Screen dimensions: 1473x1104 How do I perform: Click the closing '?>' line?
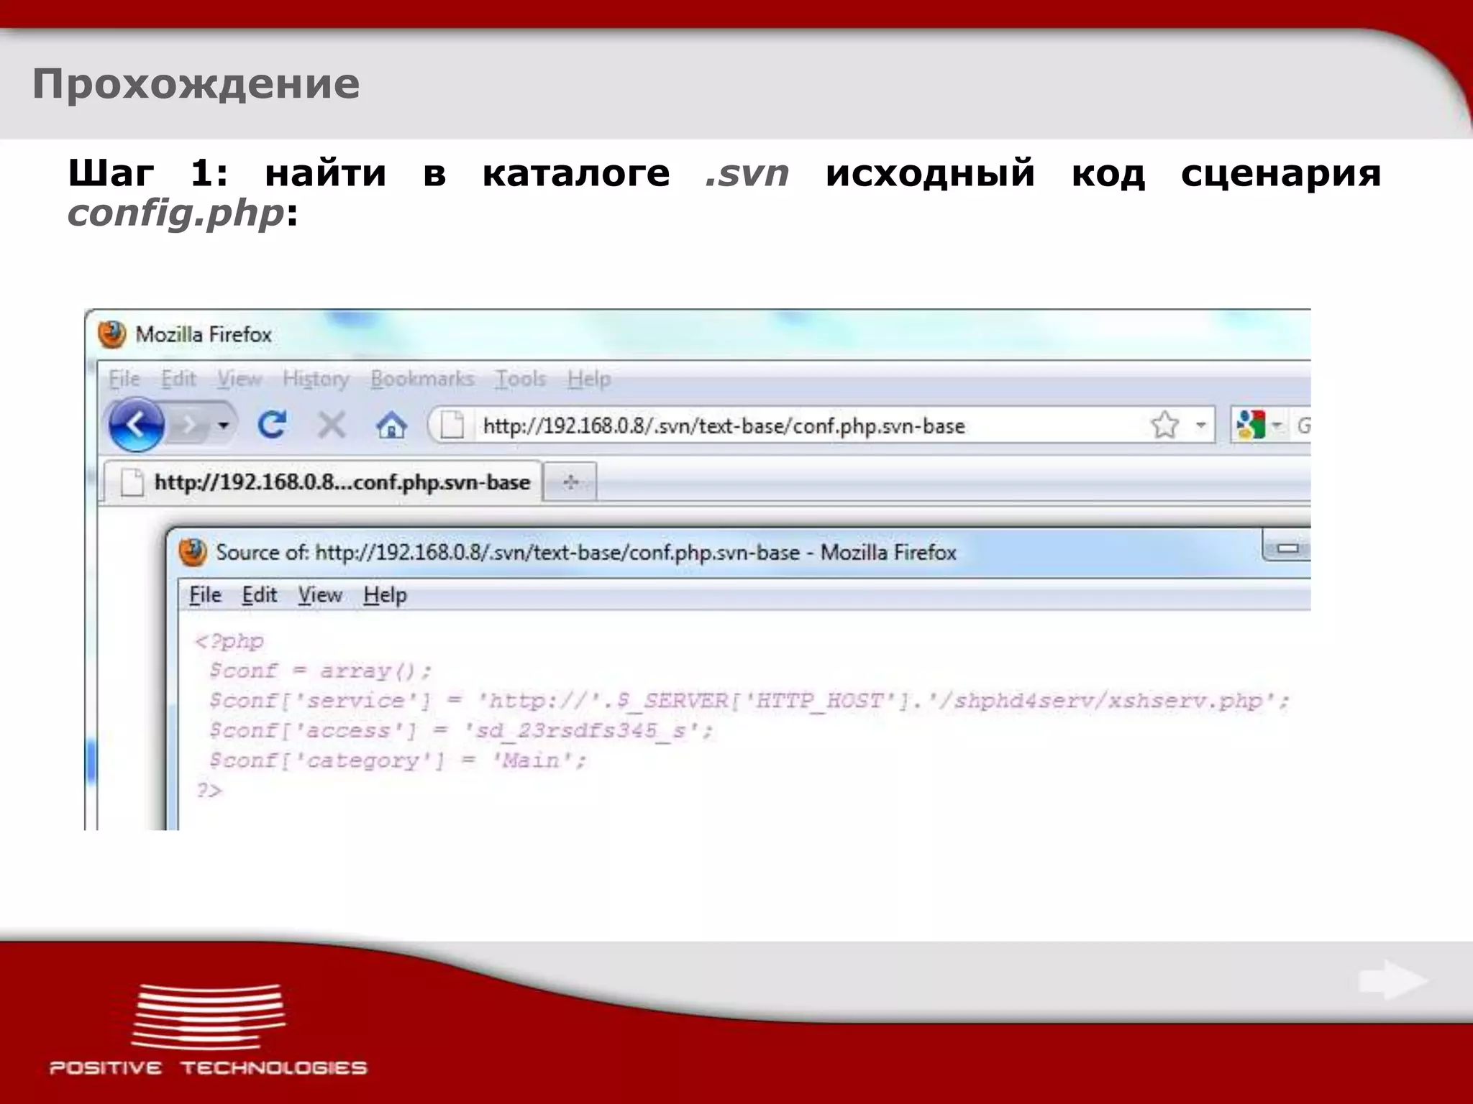pos(209,791)
